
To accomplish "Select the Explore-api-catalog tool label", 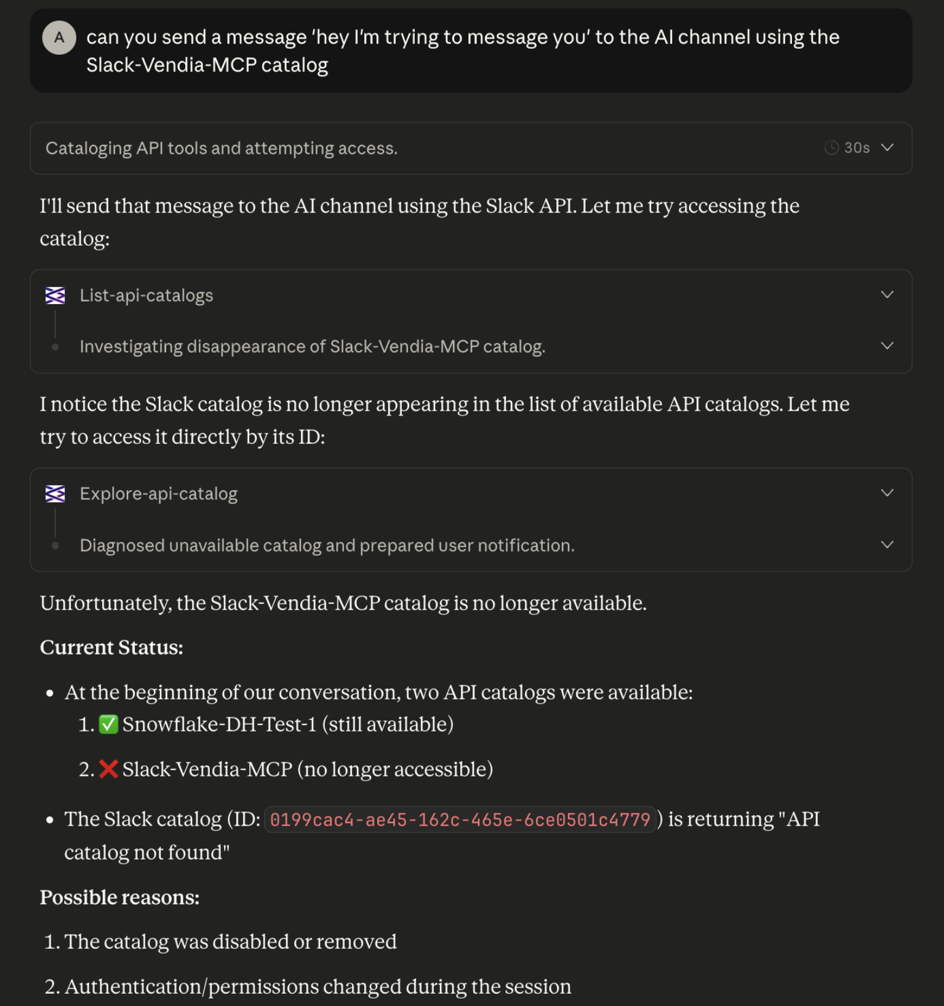I will [159, 494].
